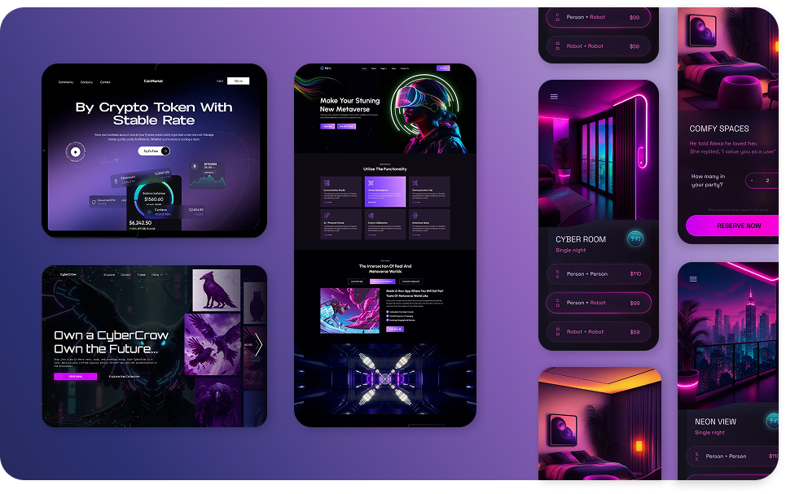Open hamburger menu above Cyber Room image
The width and height of the screenshot is (786, 494).
tap(555, 96)
